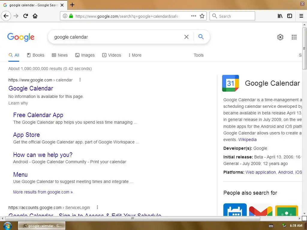
Task: Click About 1,090,000,000 results text
Action: [50, 69]
